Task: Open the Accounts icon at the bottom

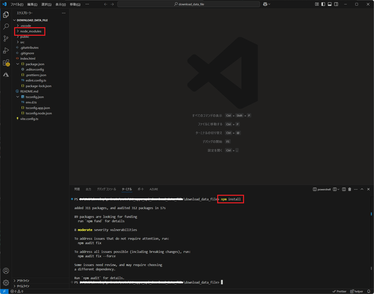Action: coord(6,271)
